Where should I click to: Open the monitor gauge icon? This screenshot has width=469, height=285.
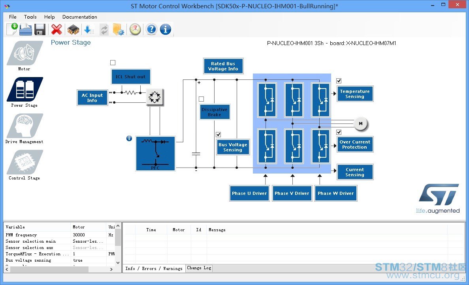coord(135,29)
